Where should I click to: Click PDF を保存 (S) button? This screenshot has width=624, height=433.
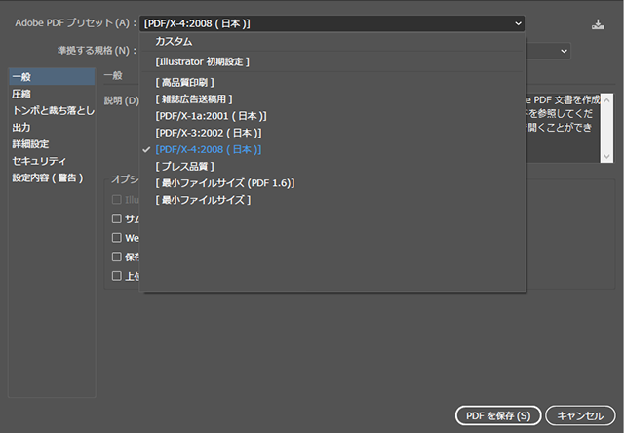[498, 415]
